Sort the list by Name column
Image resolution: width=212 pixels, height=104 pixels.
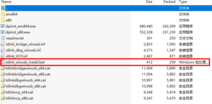pyautogui.click(x=6, y=2)
